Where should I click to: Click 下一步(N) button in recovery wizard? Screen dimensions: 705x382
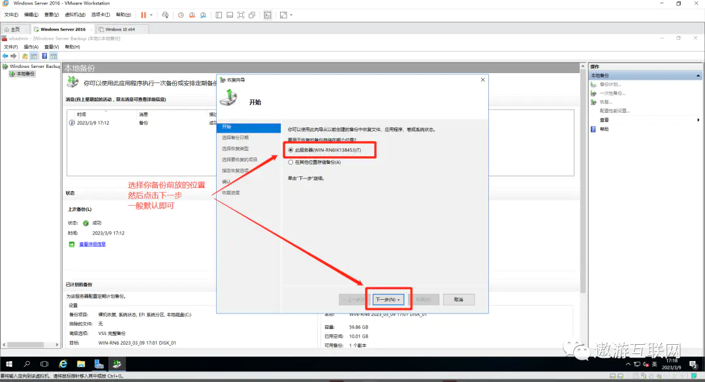point(388,299)
